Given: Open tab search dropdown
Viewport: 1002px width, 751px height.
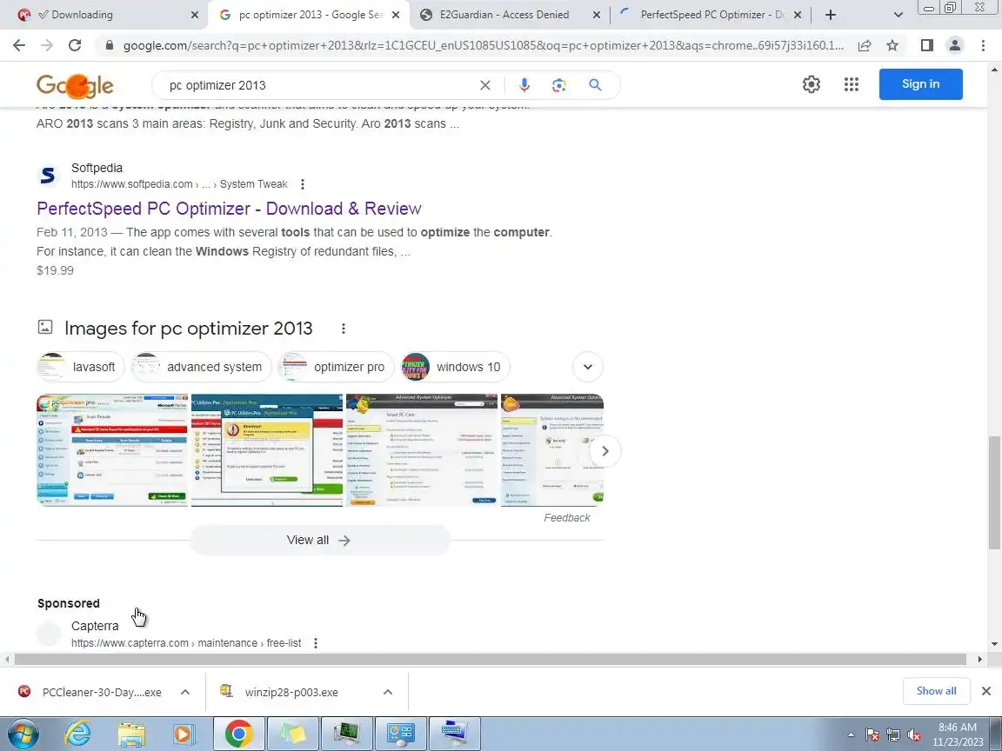Looking at the screenshot, I should 898,15.
